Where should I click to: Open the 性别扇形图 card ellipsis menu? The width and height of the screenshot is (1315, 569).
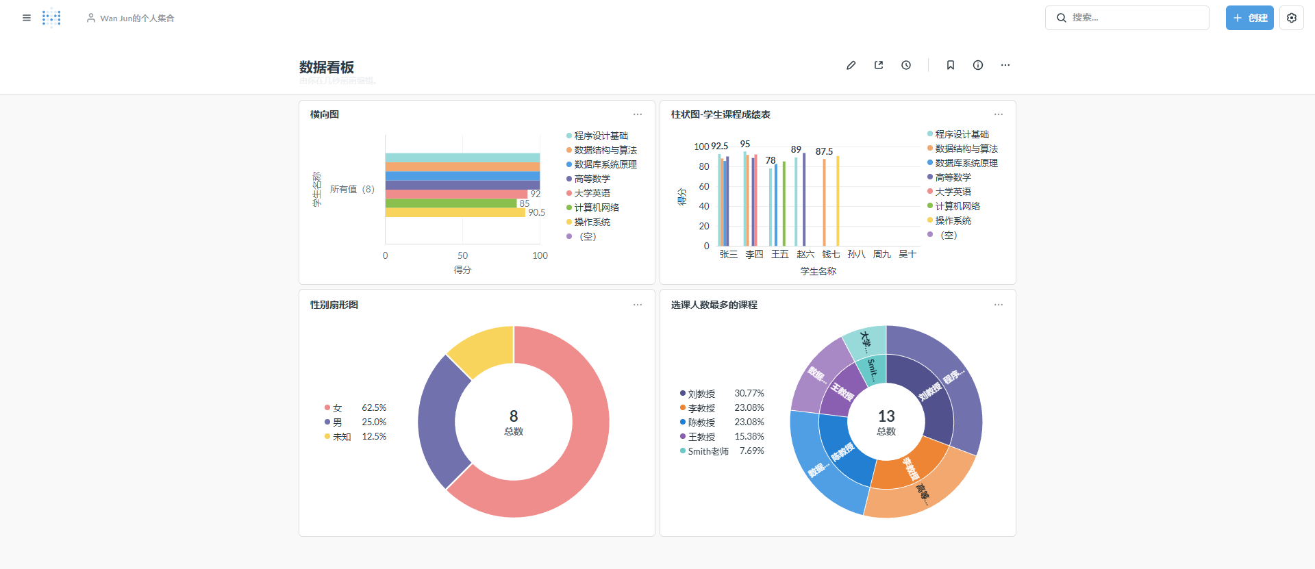pos(638,305)
